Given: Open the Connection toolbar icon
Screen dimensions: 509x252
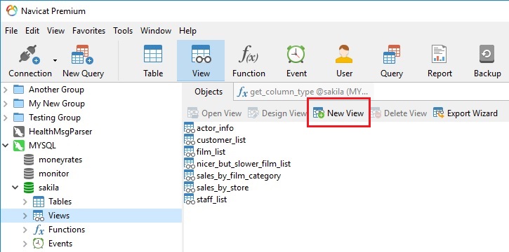Looking at the screenshot, I should 29,55.
